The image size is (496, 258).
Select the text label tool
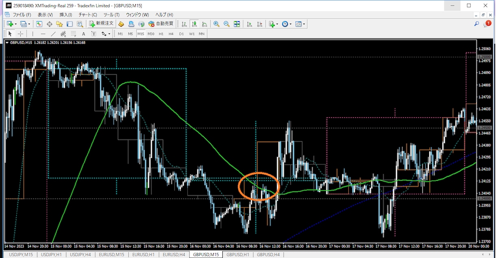94,34
